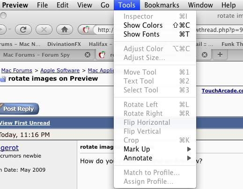This screenshot has height=189, width=243.
Task: Open the Bookmarks menu
Action: [162, 5]
